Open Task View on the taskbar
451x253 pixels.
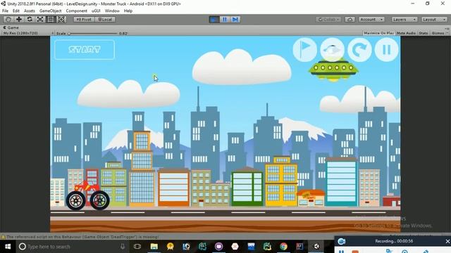(137, 247)
